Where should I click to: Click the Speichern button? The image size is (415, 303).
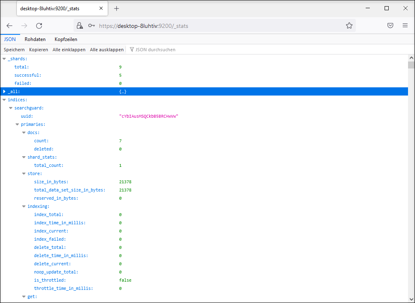point(14,50)
